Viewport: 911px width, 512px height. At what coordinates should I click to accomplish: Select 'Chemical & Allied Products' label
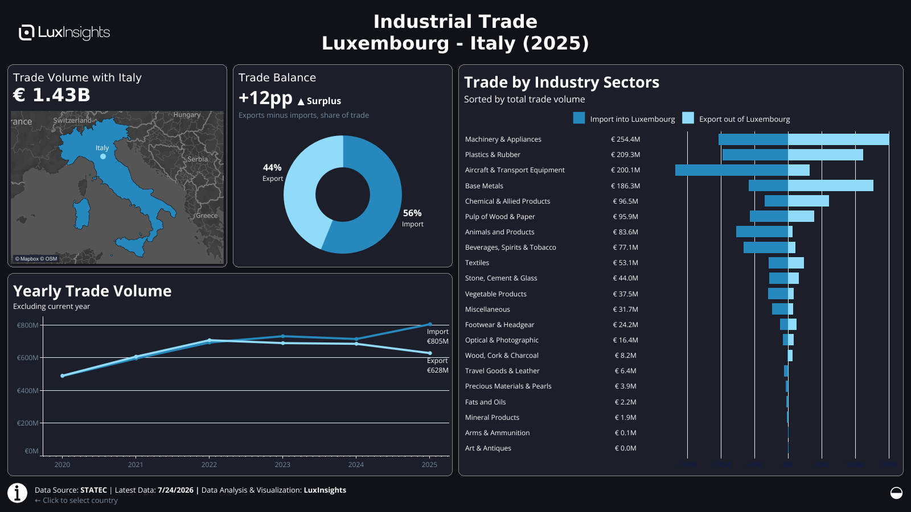click(507, 201)
